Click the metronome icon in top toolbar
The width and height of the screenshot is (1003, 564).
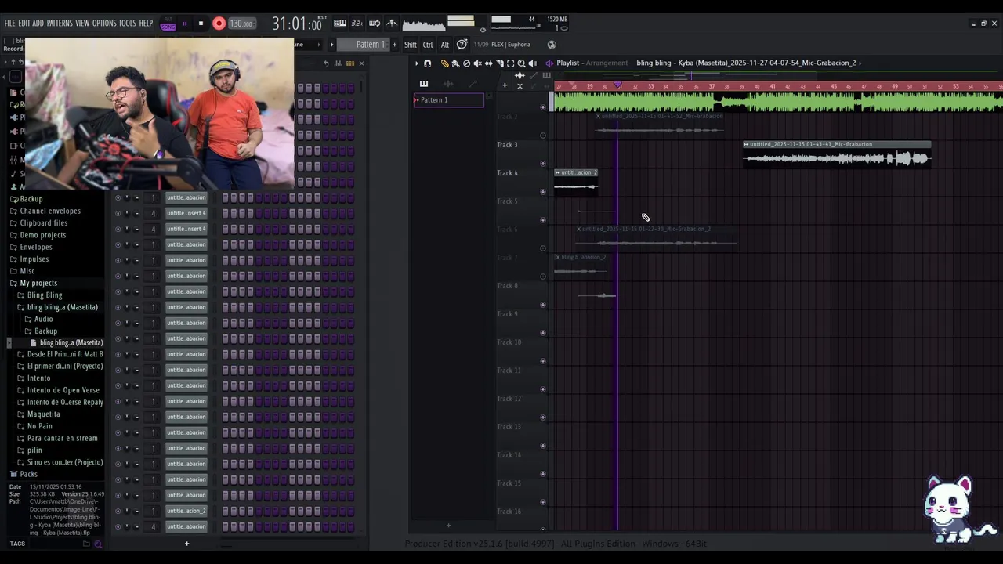pos(392,23)
